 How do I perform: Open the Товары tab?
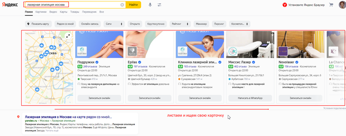pos(75,12)
